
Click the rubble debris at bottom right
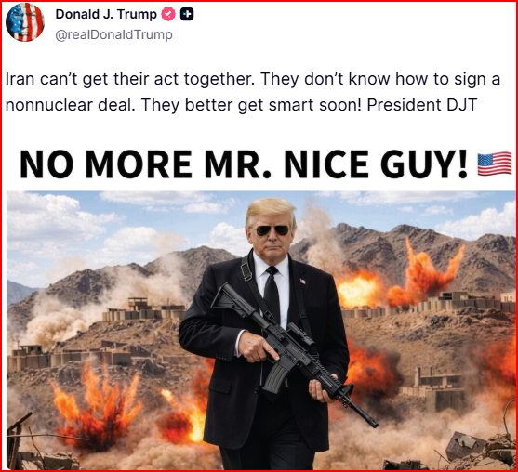481,451
